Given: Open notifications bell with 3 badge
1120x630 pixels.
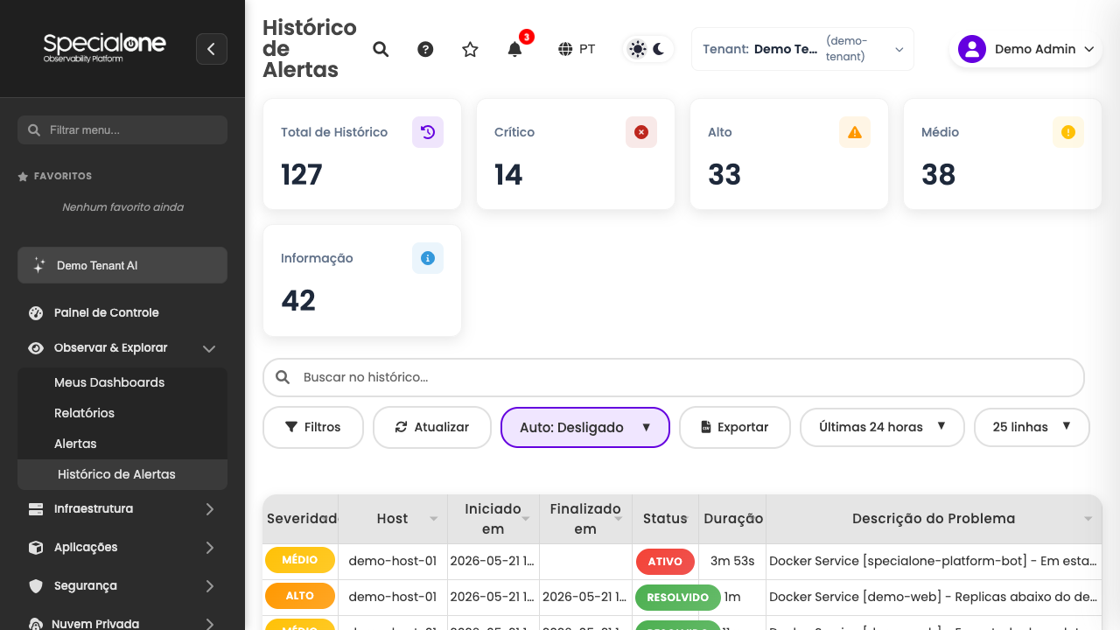Looking at the screenshot, I should coord(515,49).
